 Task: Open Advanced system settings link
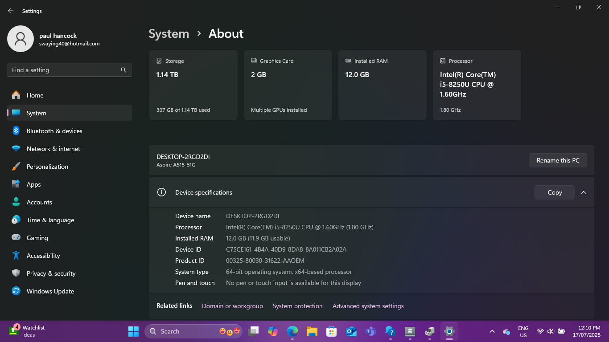(368, 306)
